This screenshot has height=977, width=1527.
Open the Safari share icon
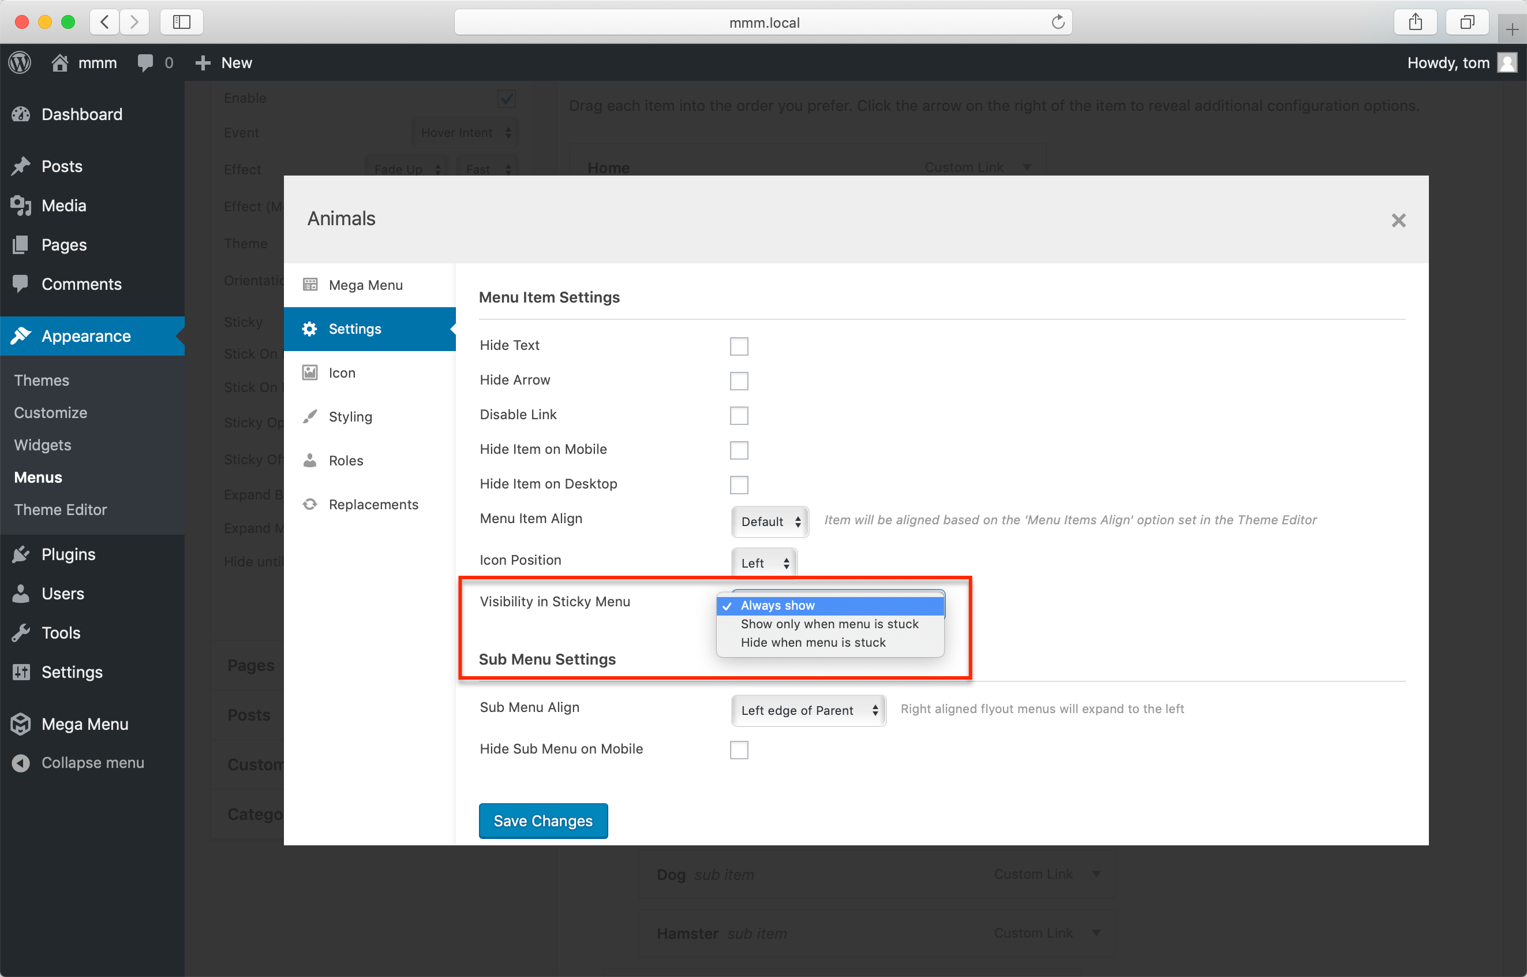click(1415, 23)
